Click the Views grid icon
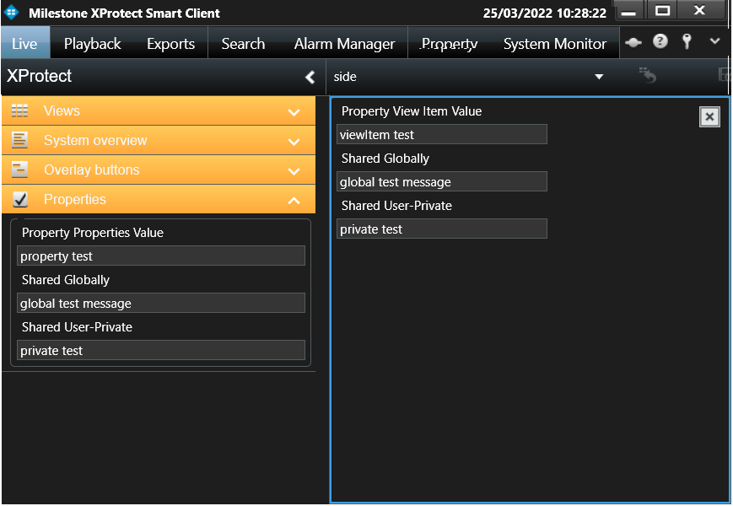 point(19,110)
